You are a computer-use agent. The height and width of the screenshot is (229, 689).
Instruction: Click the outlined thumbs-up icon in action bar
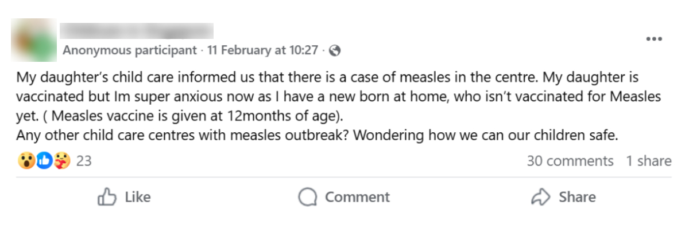107,198
